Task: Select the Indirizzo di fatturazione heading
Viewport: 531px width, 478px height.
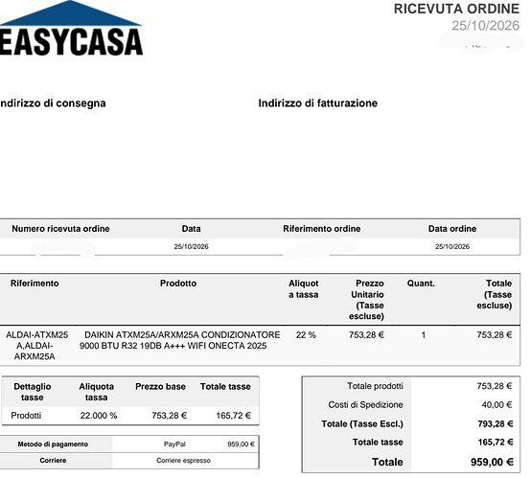Action: [x=317, y=102]
